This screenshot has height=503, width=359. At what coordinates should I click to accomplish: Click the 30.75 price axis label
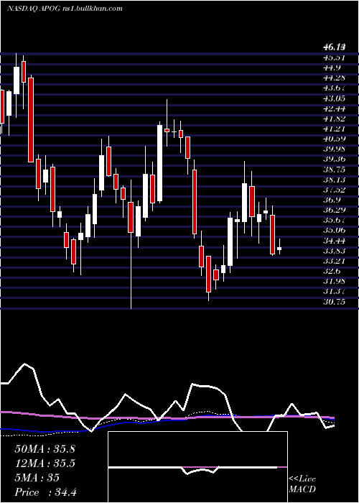point(335,303)
